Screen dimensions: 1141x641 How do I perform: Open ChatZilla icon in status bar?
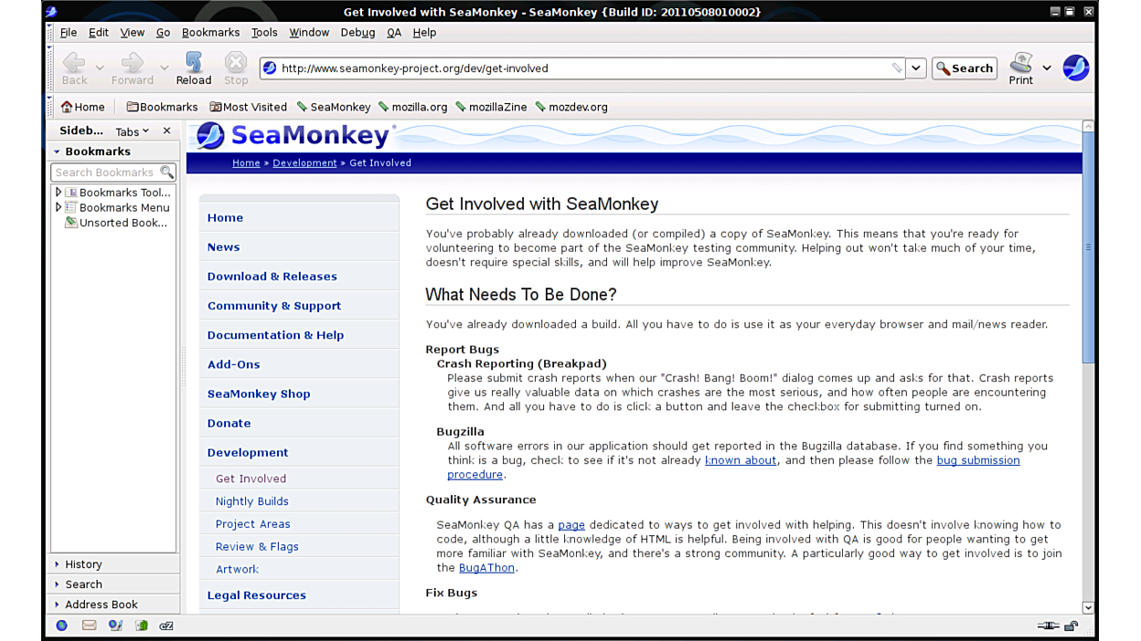tap(166, 625)
